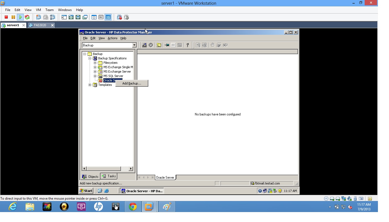Open Data Protector help via the question mark icon
The width and height of the screenshot is (389, 222).
[x=188, y=45]
